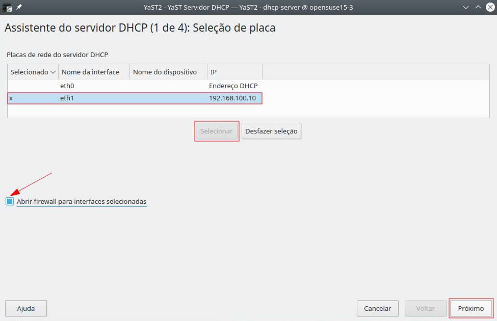The height and width of the screenshot is (321, 497).
Task: Pin the window using the pushpin icon
Action: [19, 7]
